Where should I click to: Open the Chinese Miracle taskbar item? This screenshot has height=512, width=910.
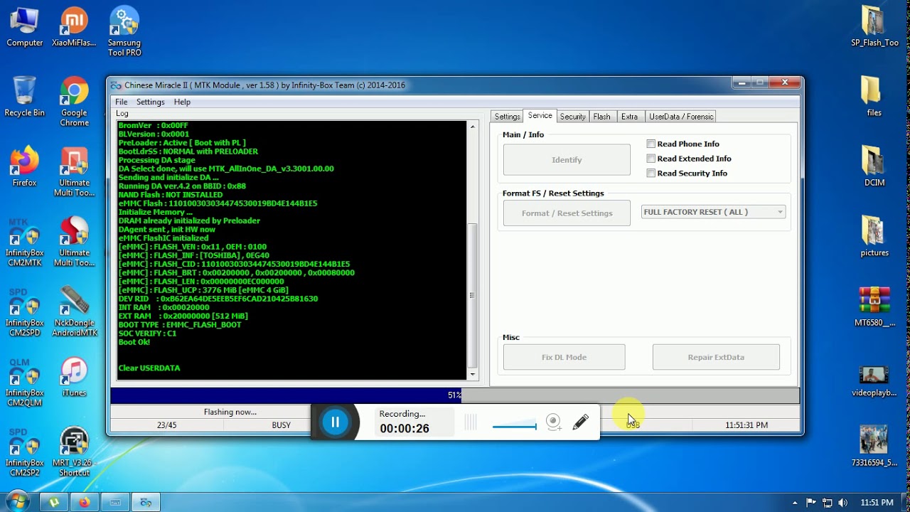[145, 502]
